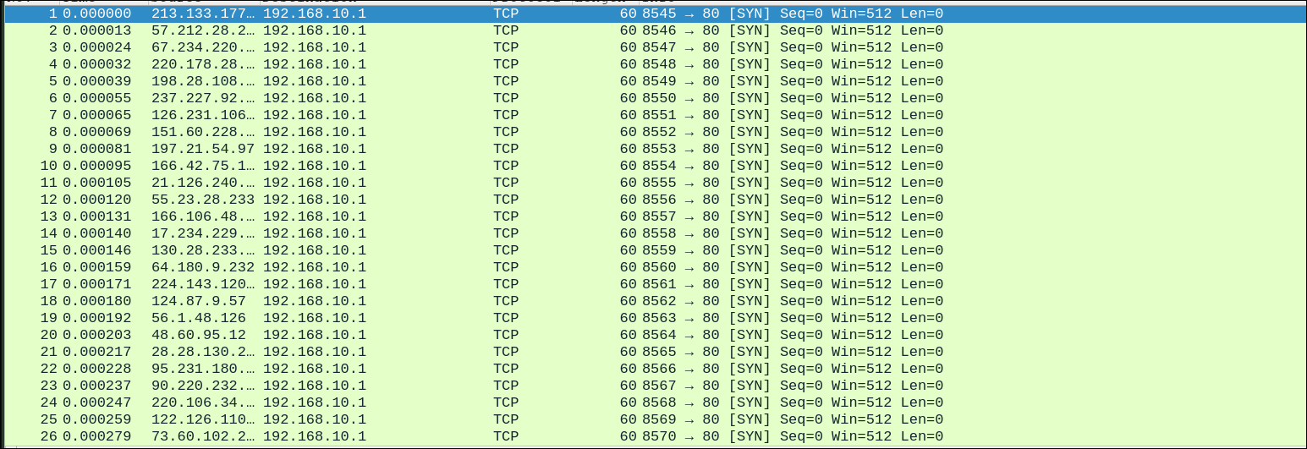Select source address 67.234.220…
The width and height of the screenshot is (1307, 449).
203,47
